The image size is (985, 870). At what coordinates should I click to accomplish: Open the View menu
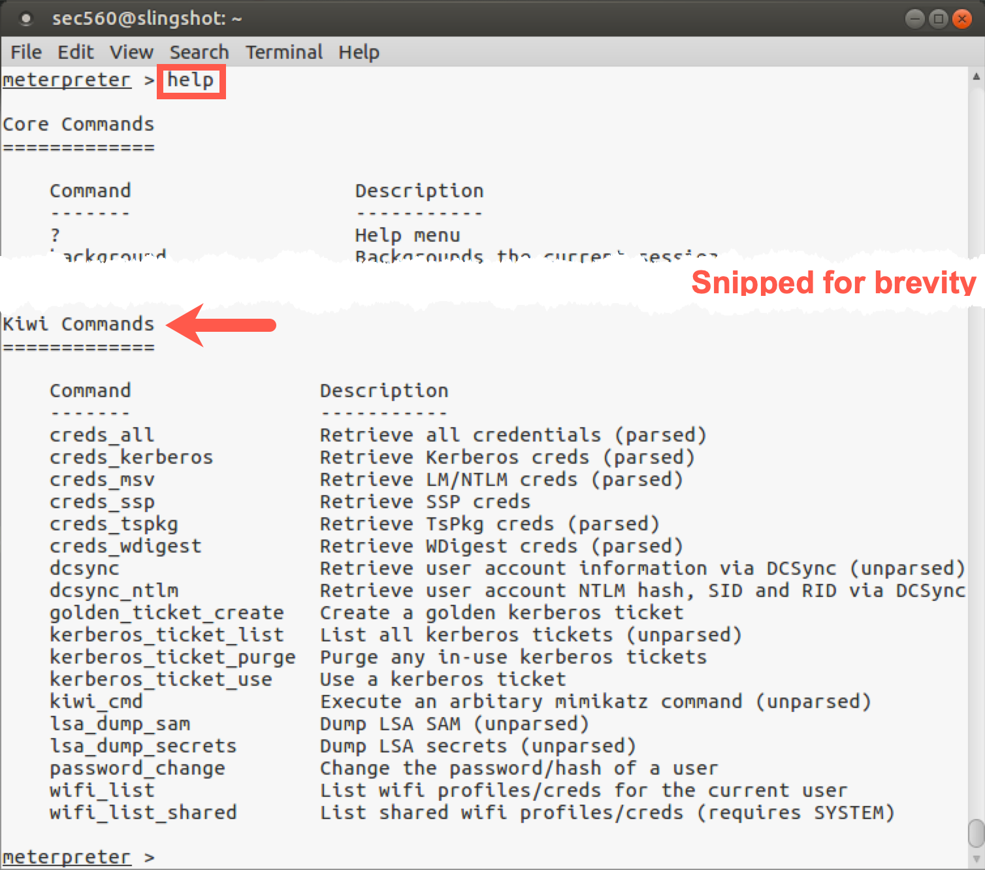coord(131,52)
